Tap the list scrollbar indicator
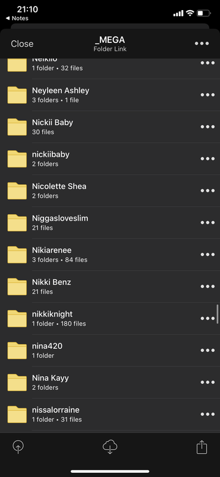This screenshot has width=220, height=477. (217, 314)
